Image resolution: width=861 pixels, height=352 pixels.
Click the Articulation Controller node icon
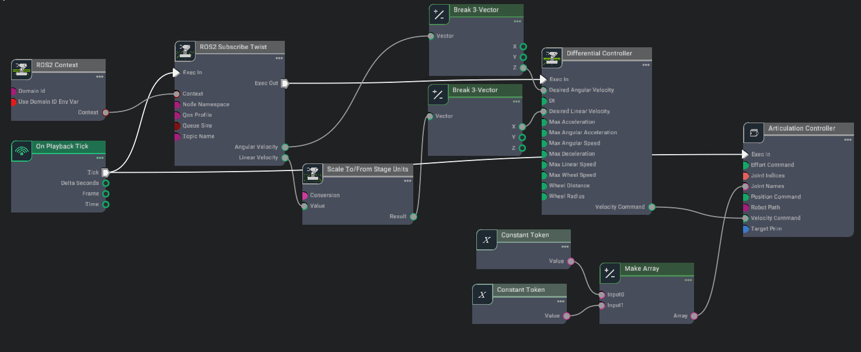click(753, 133)
